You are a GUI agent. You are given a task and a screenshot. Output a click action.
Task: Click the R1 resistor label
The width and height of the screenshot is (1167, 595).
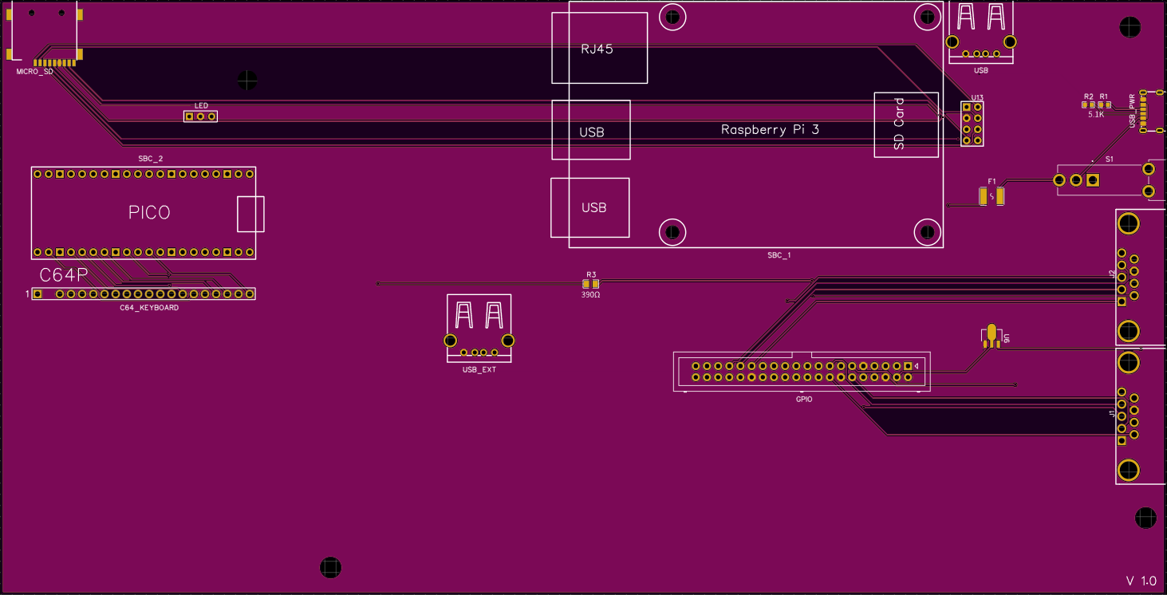1104,97
